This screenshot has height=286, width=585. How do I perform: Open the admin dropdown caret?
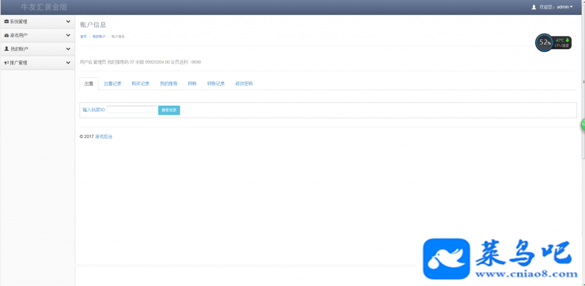(x=571, y=7)
